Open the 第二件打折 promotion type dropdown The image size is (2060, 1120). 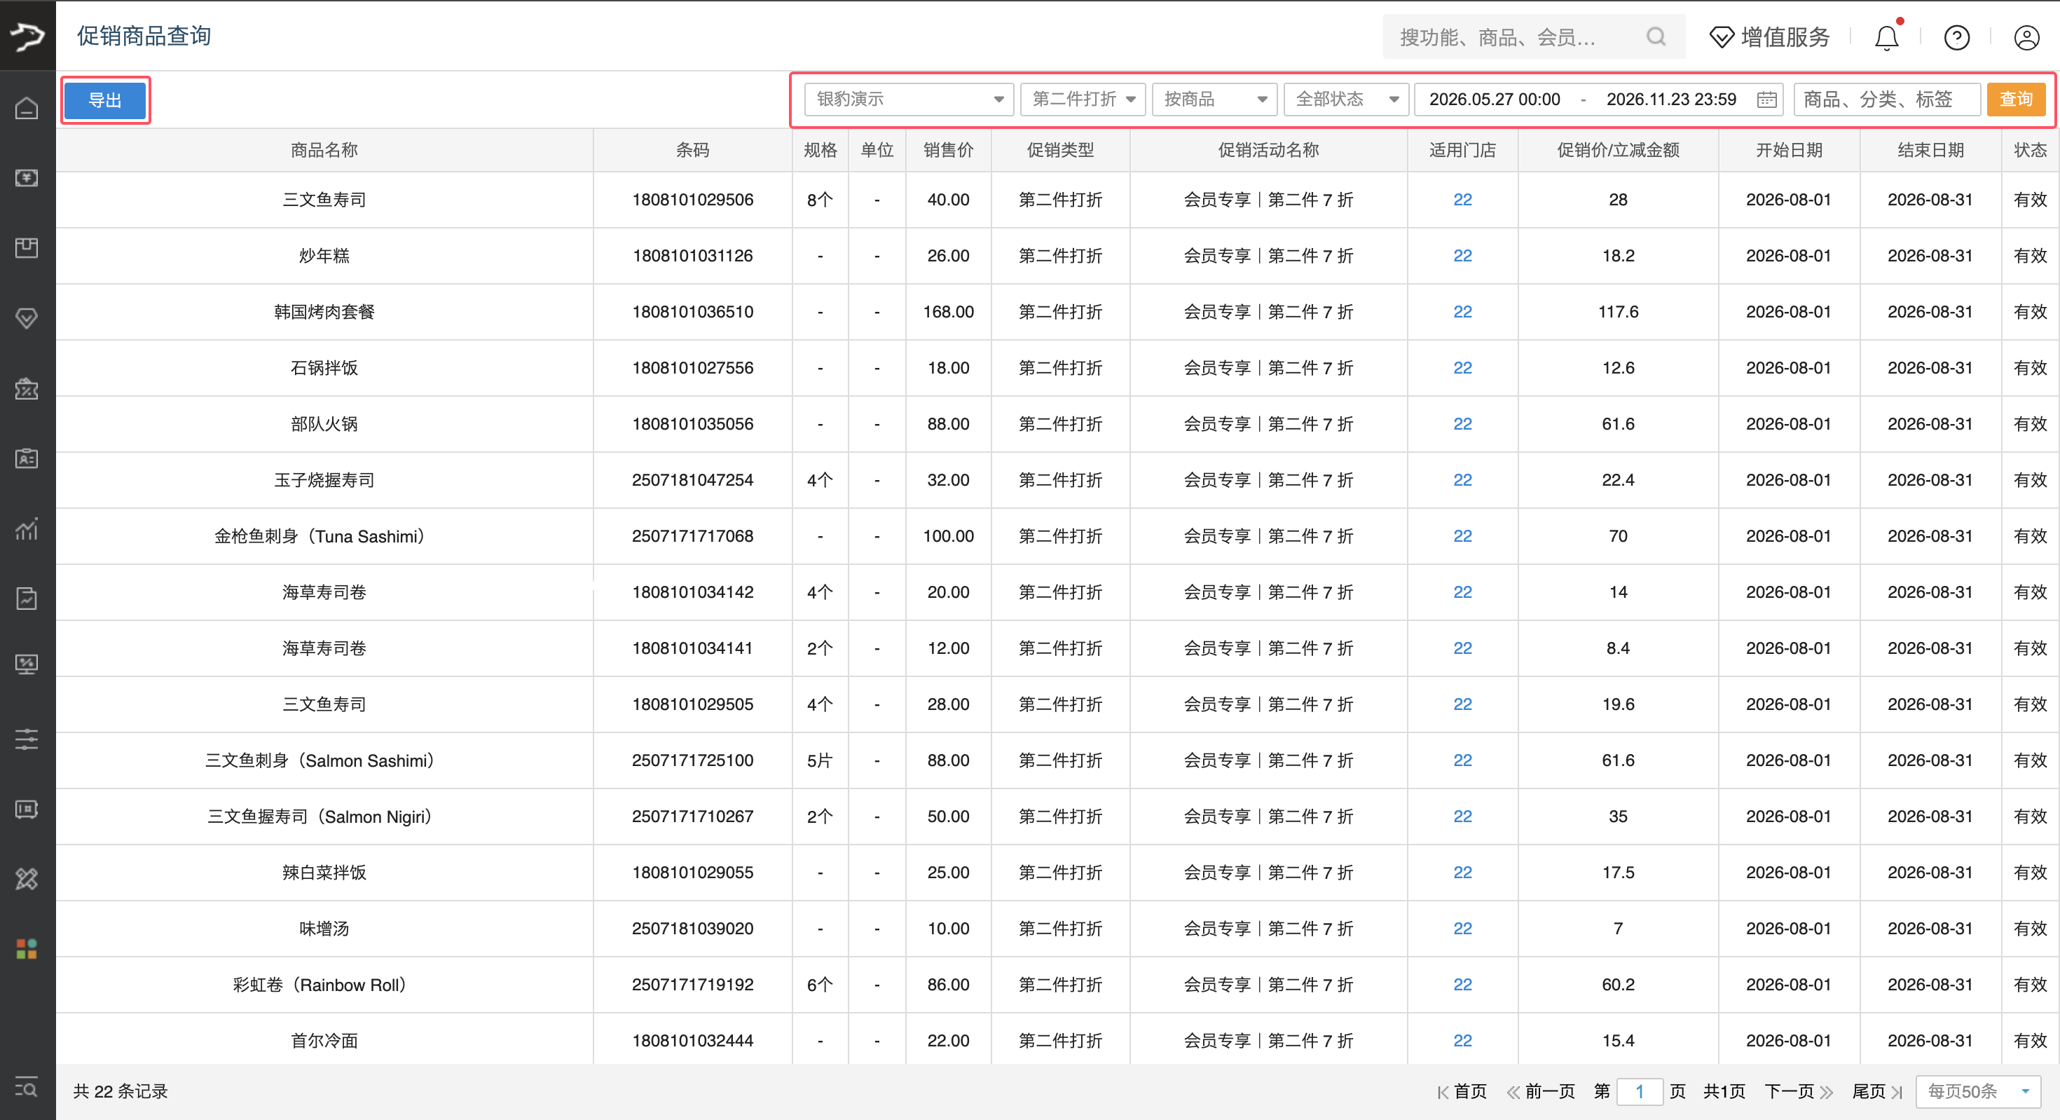click(x=1083, y=100)
